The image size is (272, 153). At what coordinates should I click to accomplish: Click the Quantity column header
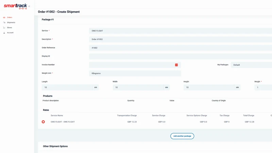(131, 101)
